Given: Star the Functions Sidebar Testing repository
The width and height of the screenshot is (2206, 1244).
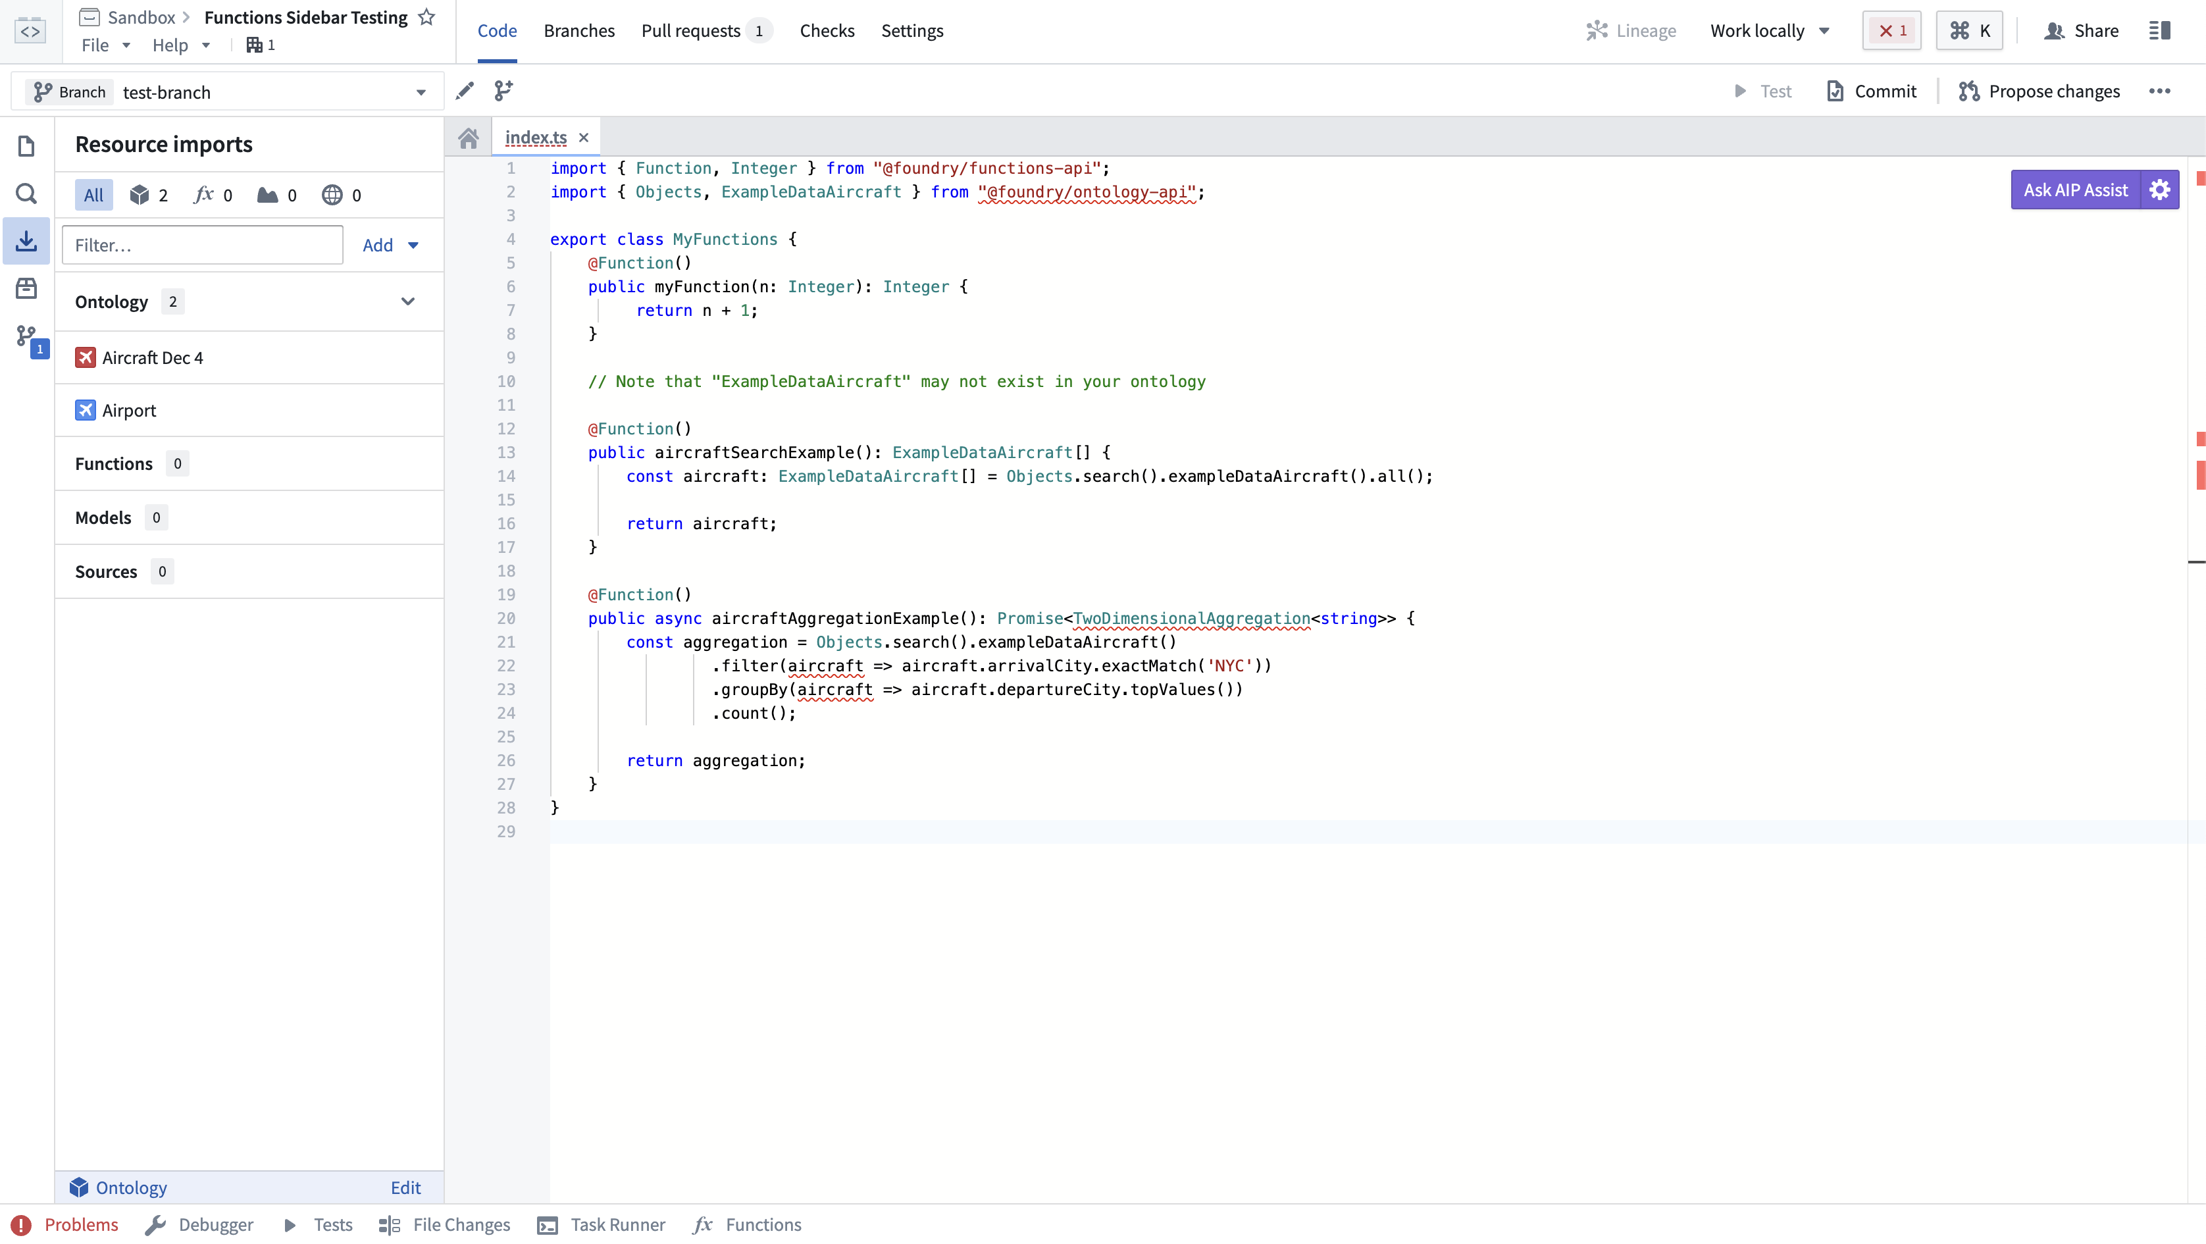Looking at the screenshot, I should [426, 17].
